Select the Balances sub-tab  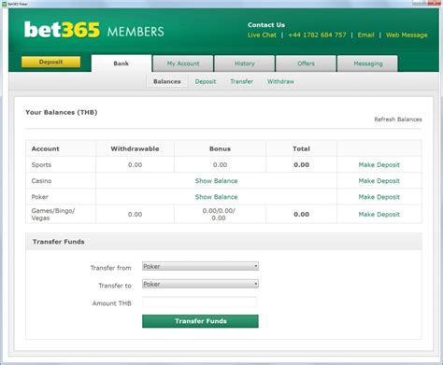click(x=167, y=81)
